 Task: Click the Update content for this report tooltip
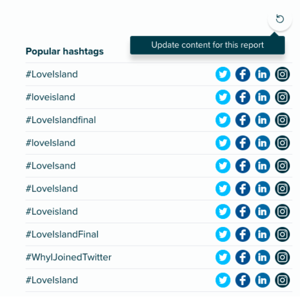click(207, 45)
